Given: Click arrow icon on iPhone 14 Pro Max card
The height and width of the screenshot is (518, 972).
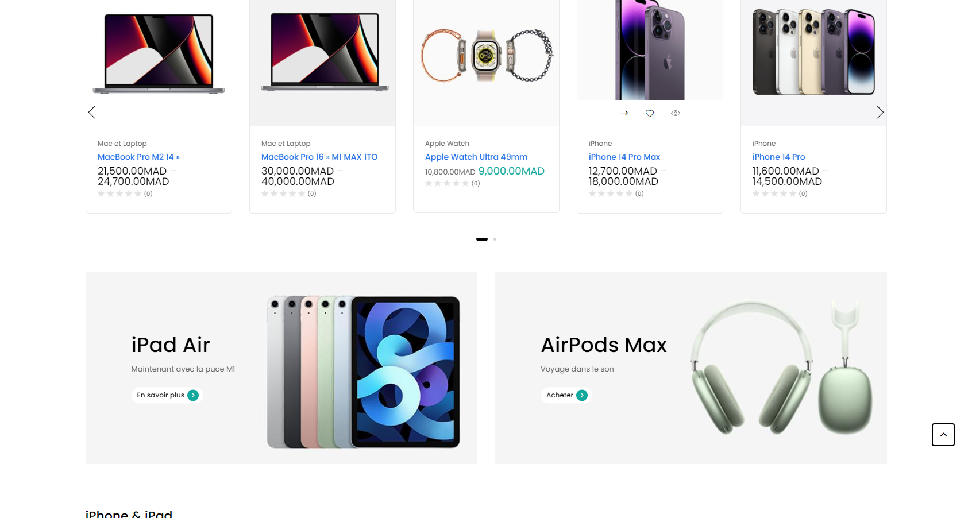Looking at the screenshot, I should click(x=624, y=113).
